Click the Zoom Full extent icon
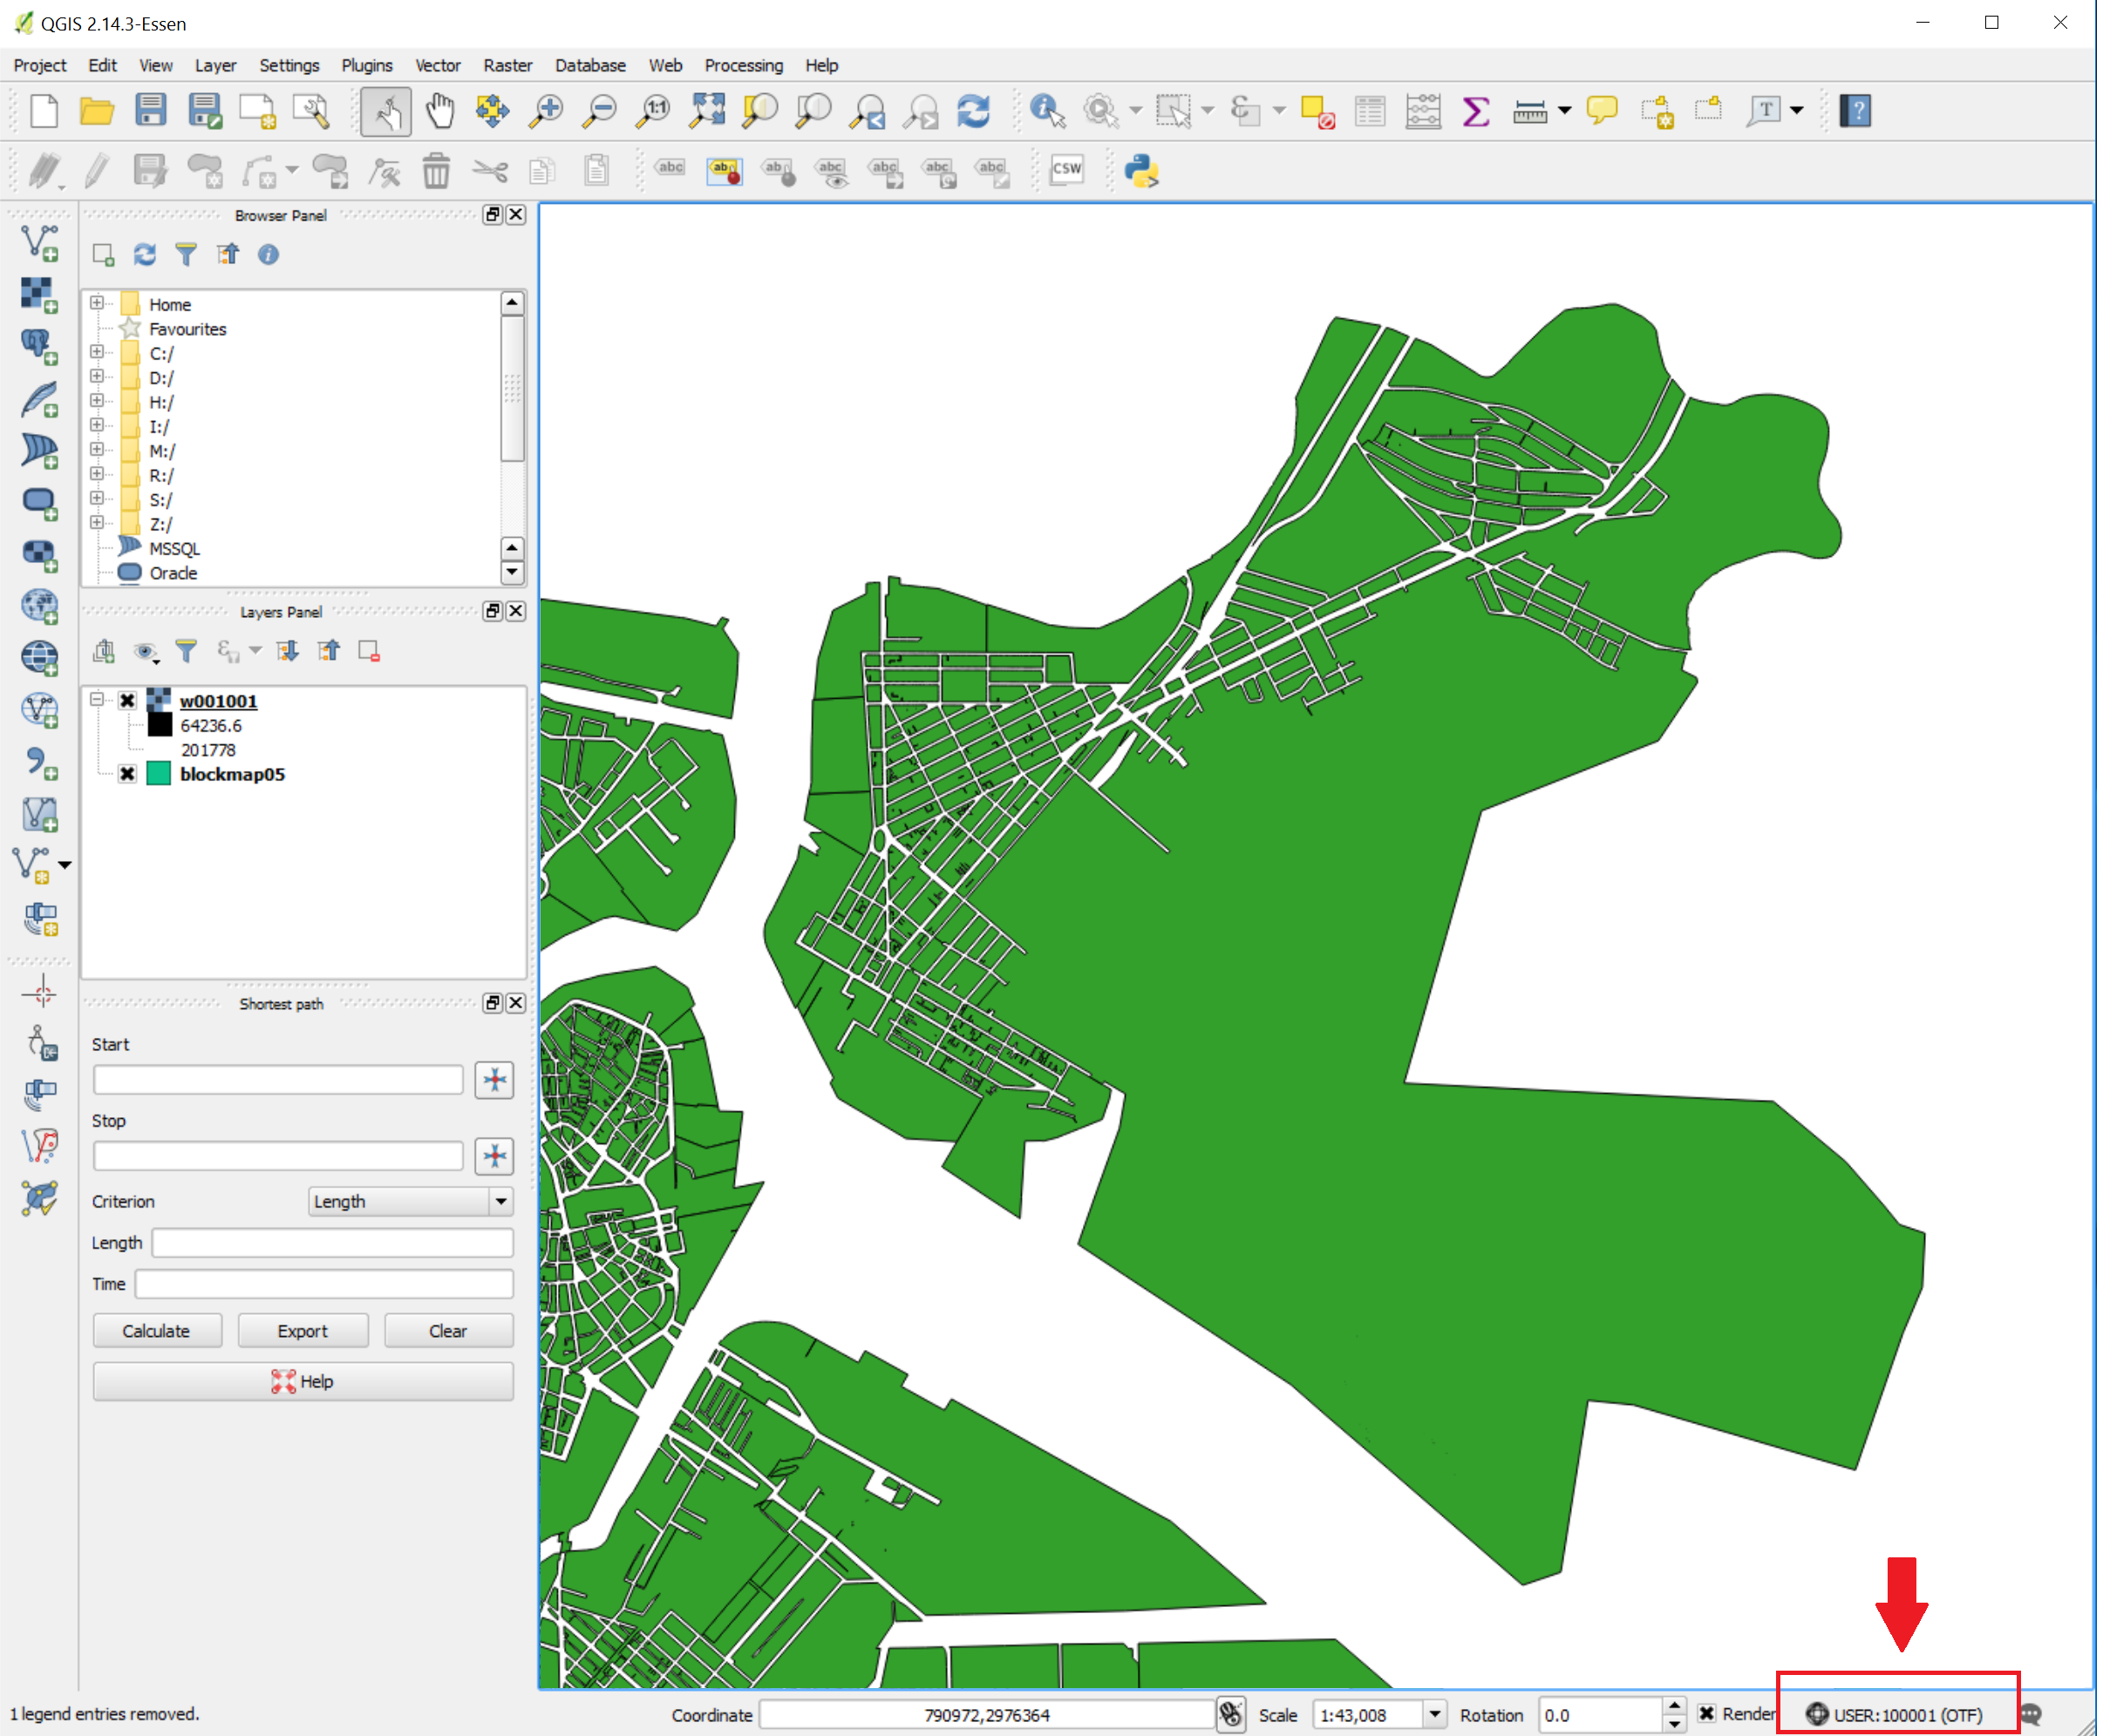2103x1736 pixels. click(706, 111)
